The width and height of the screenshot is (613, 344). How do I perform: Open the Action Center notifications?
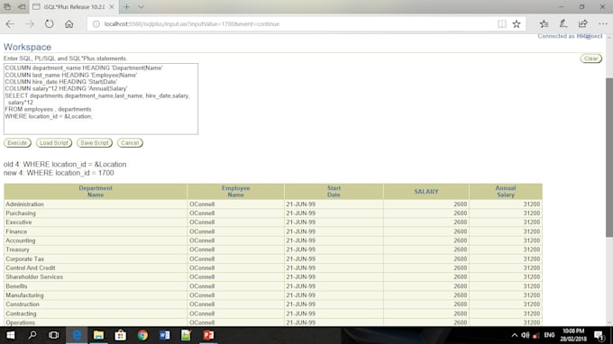tap(599, 335)
